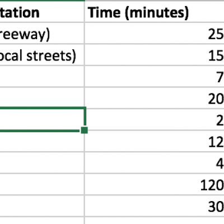Select the empty cell left of 30
Viewport: 224px width, 224px height.
click(42, 206)
